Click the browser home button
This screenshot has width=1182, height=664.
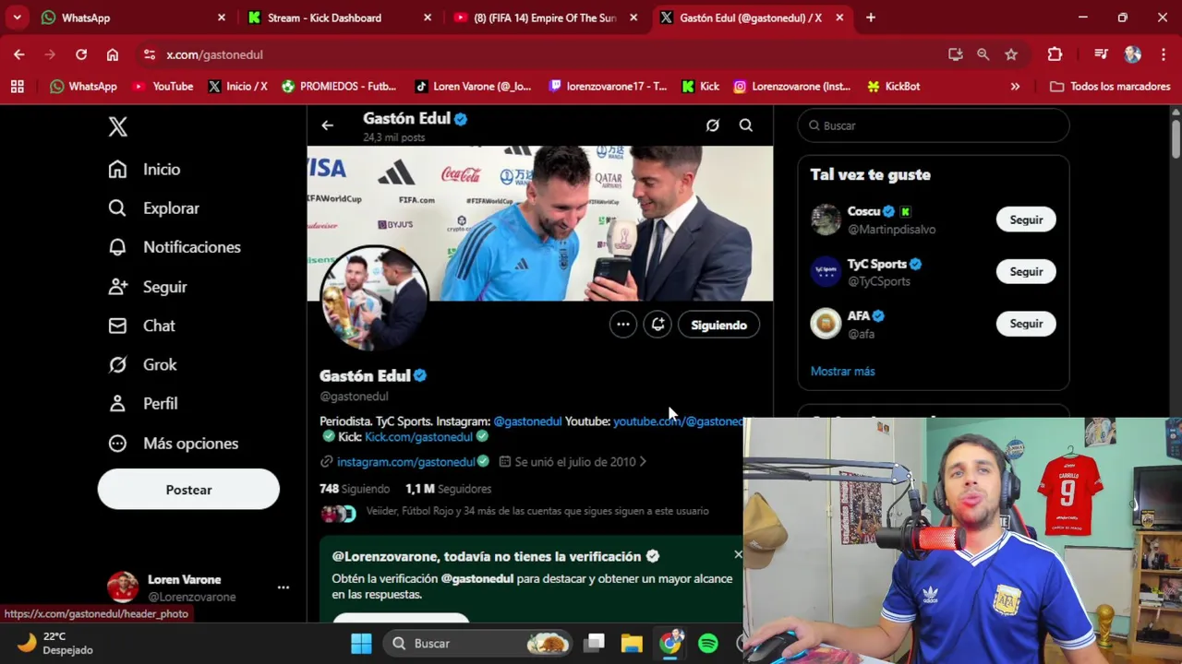[x=113, y=54]
